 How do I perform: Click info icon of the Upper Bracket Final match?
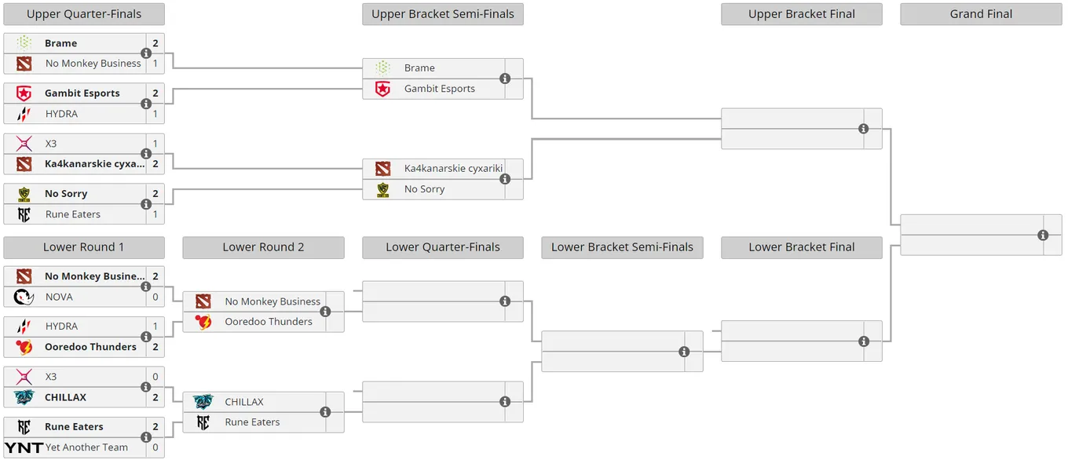click(864, 129)
